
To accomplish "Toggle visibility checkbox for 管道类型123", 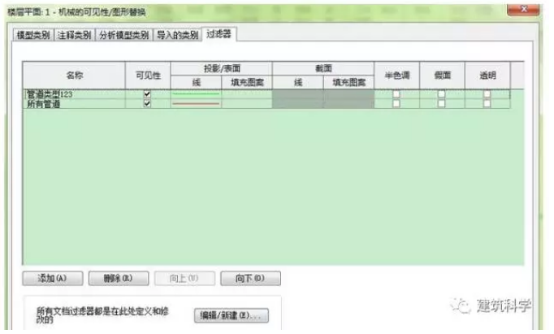I will (147, 94).
